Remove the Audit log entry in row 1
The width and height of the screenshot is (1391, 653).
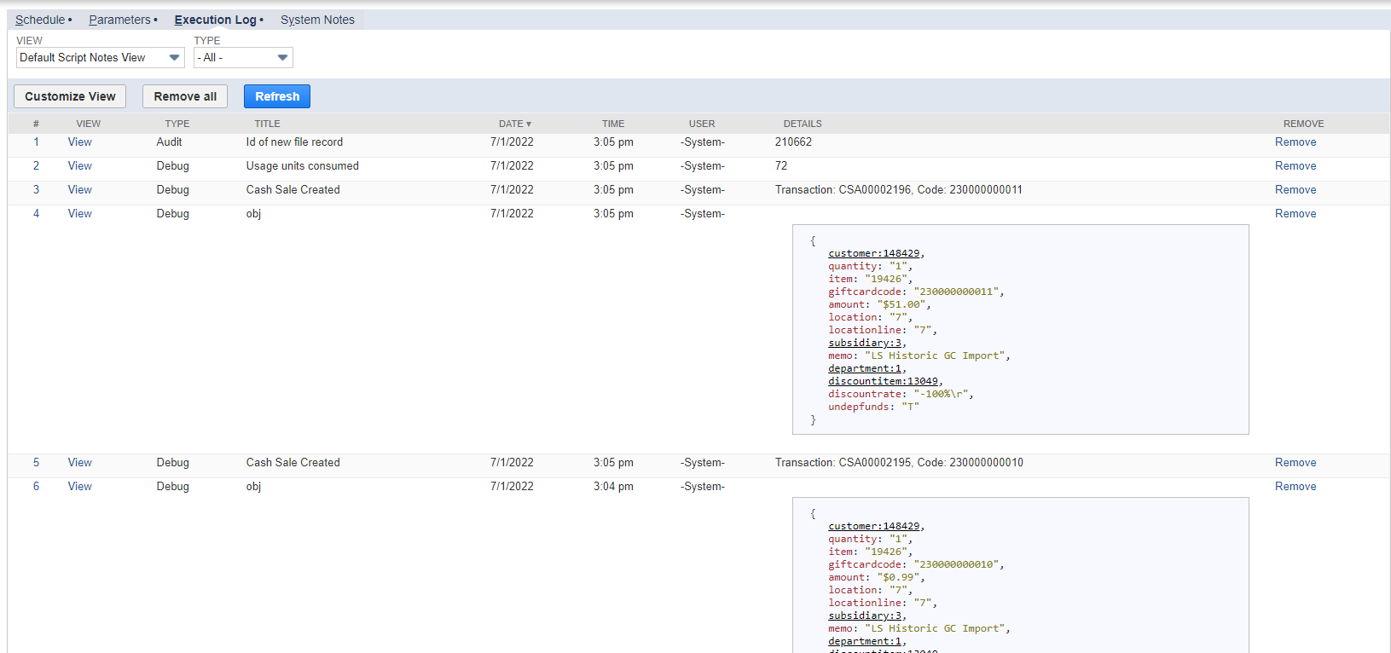(1295, 142)
